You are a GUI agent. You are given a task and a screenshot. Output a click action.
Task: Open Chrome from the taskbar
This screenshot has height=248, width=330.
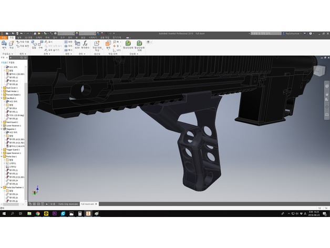[x=38, y=214]
